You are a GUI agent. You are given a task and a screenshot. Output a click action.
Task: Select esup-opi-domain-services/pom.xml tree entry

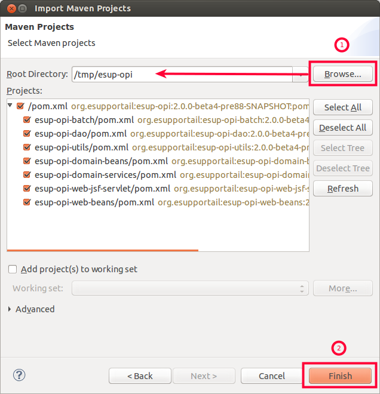point(105,175)
